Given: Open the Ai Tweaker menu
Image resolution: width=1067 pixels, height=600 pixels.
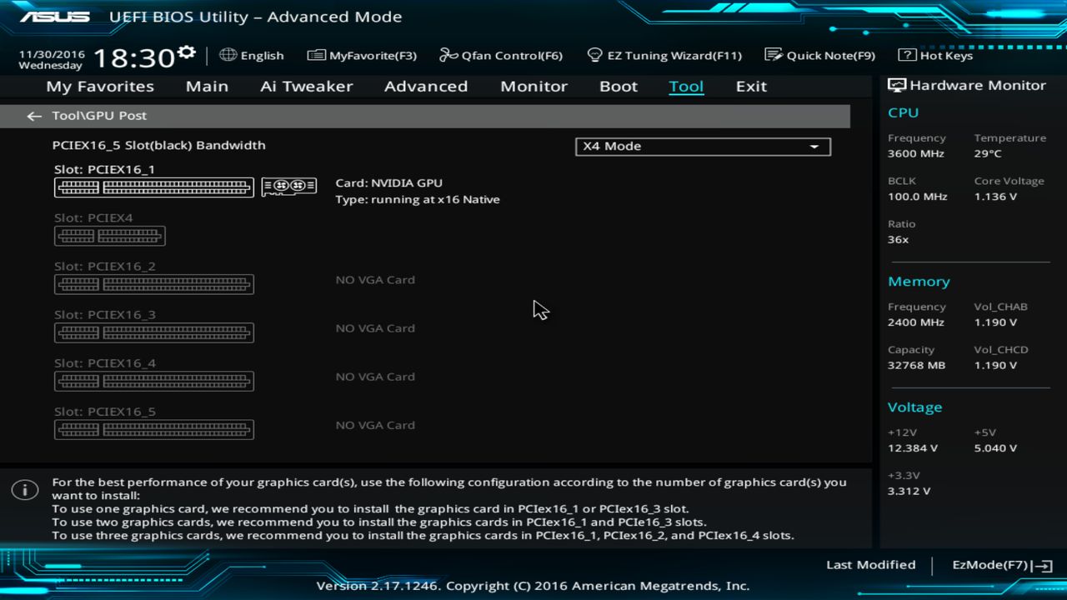Looking at the screenshot, I should [306, 86].
